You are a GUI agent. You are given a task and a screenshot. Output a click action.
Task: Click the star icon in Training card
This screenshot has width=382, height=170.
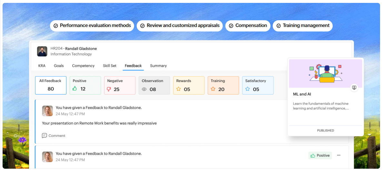click(x=213, y=89)
